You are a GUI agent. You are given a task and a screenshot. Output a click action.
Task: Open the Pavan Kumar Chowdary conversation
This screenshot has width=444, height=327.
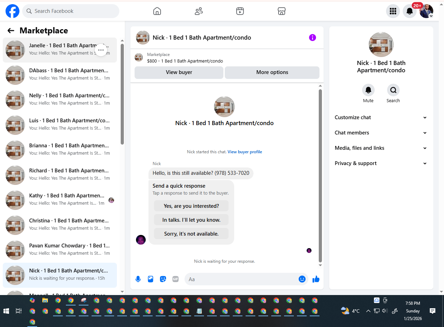click(x=60, y=250)
